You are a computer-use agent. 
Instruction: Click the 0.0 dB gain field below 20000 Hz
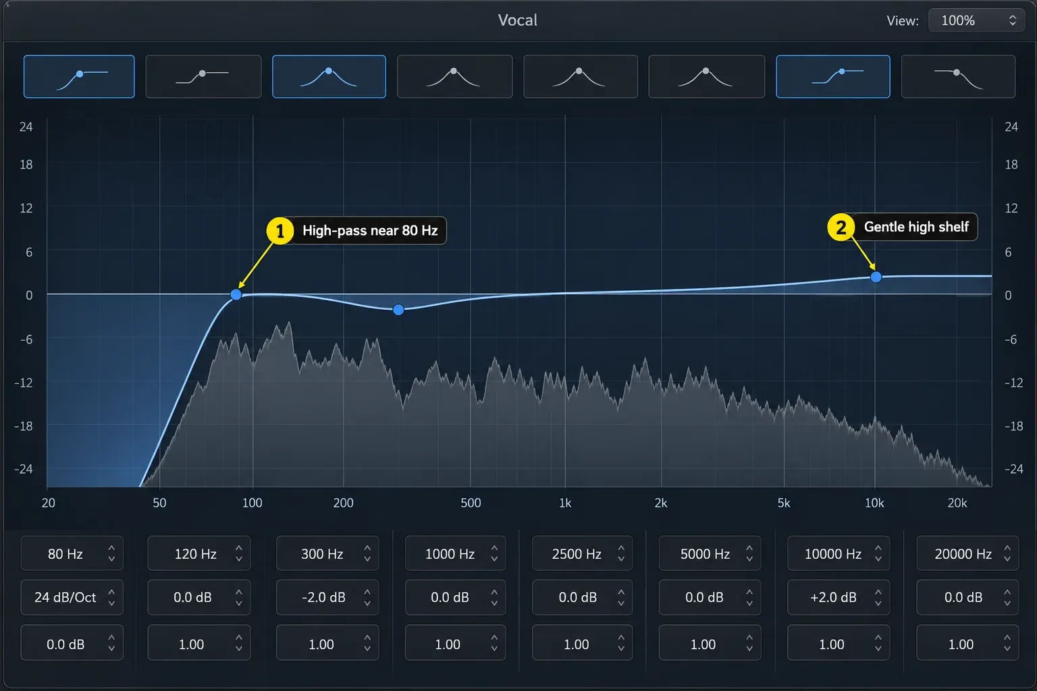click(x=967, y=597)
